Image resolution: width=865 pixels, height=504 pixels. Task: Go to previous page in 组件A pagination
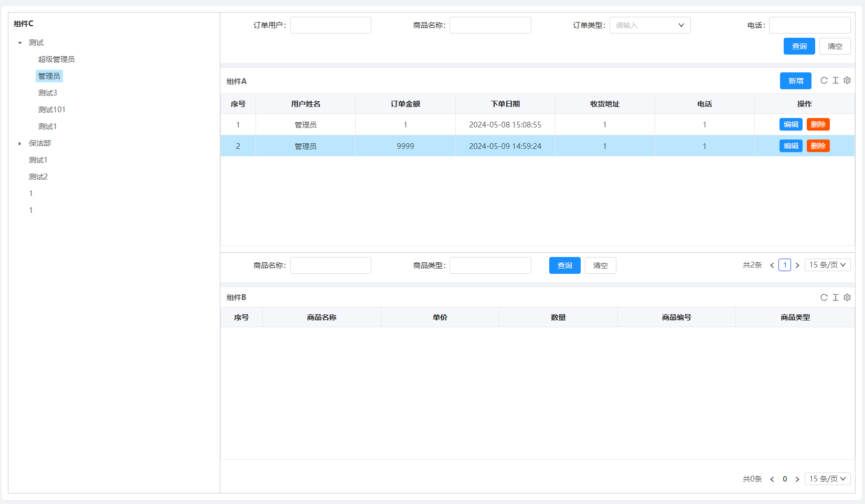click(772, 265)
